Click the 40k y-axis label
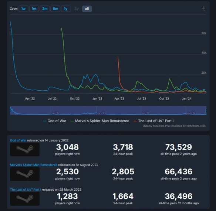Screen dimensions: 216x211 coord(204,53)
